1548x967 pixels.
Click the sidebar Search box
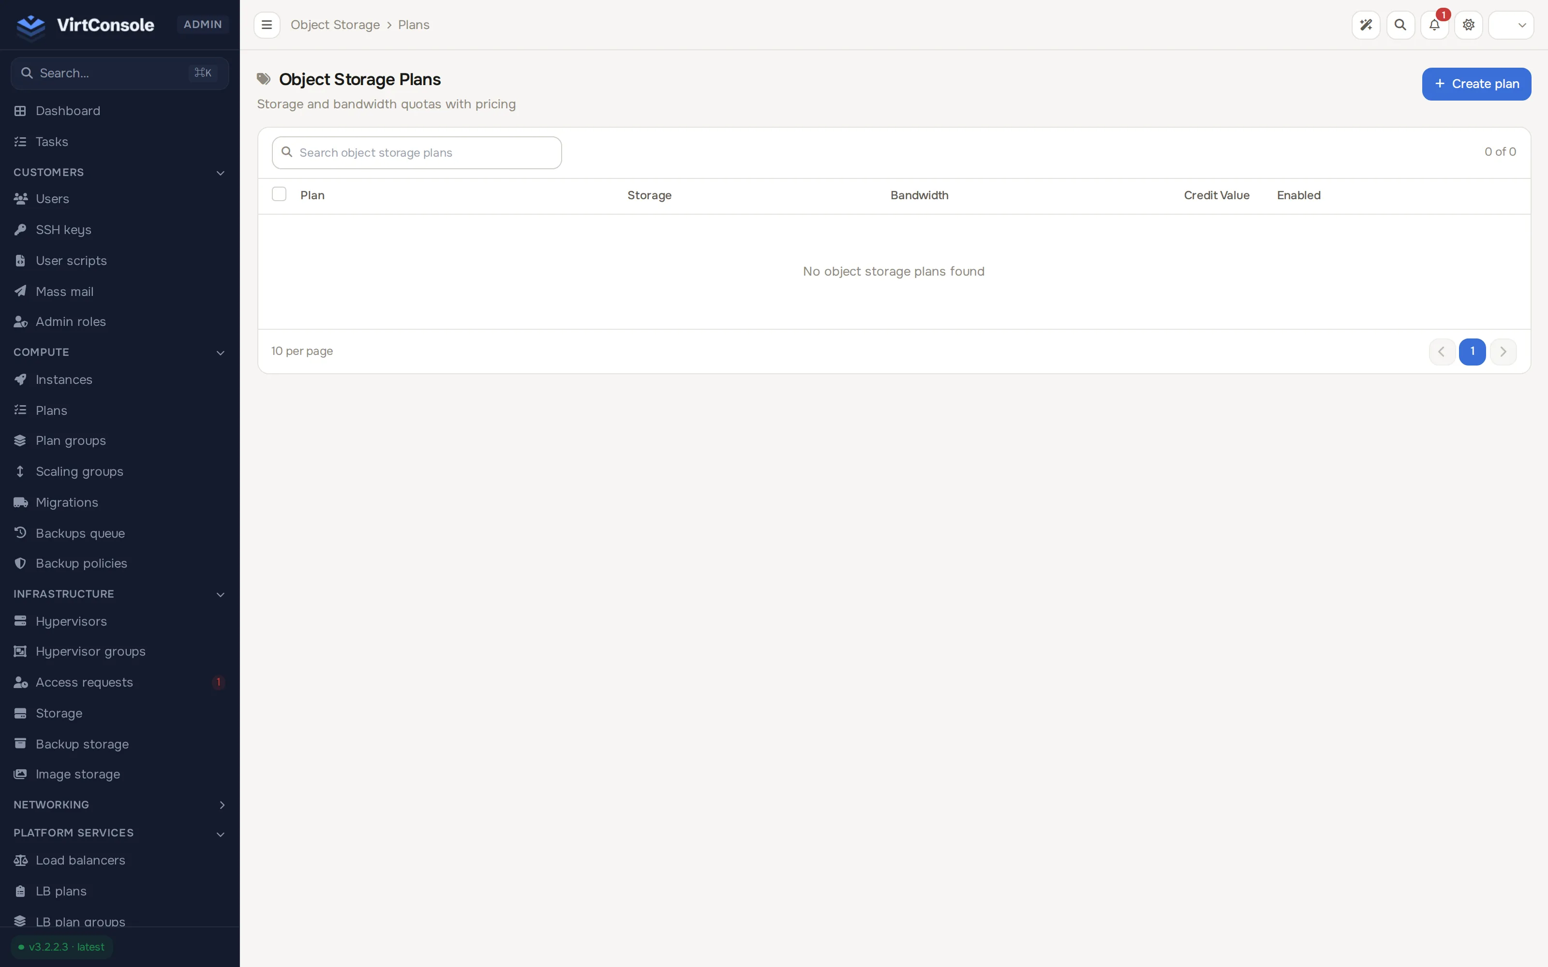(119, 73)
